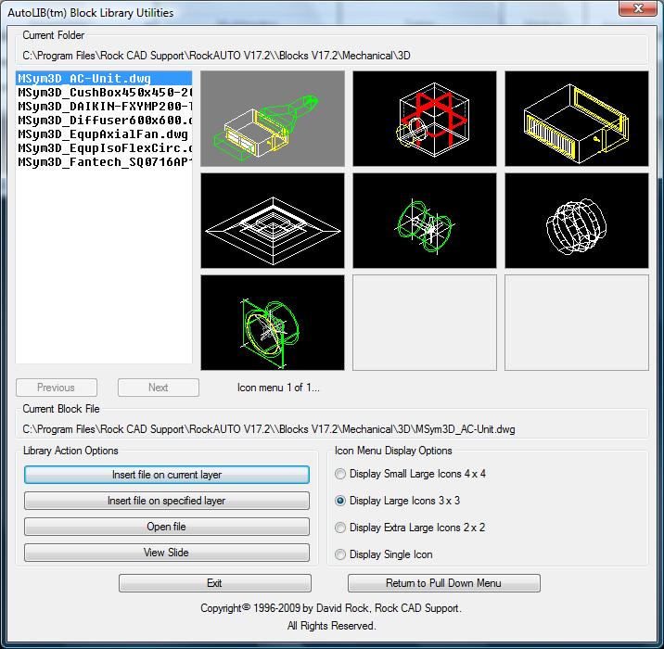Click the View Slide button
Viewport: 664px width, 649px height.
(x=167, y=553)
